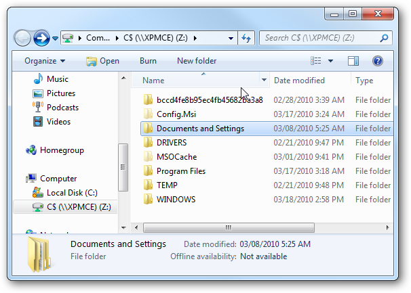Click Open in the toolbar

pyautogui.click(x=102, y=61)
